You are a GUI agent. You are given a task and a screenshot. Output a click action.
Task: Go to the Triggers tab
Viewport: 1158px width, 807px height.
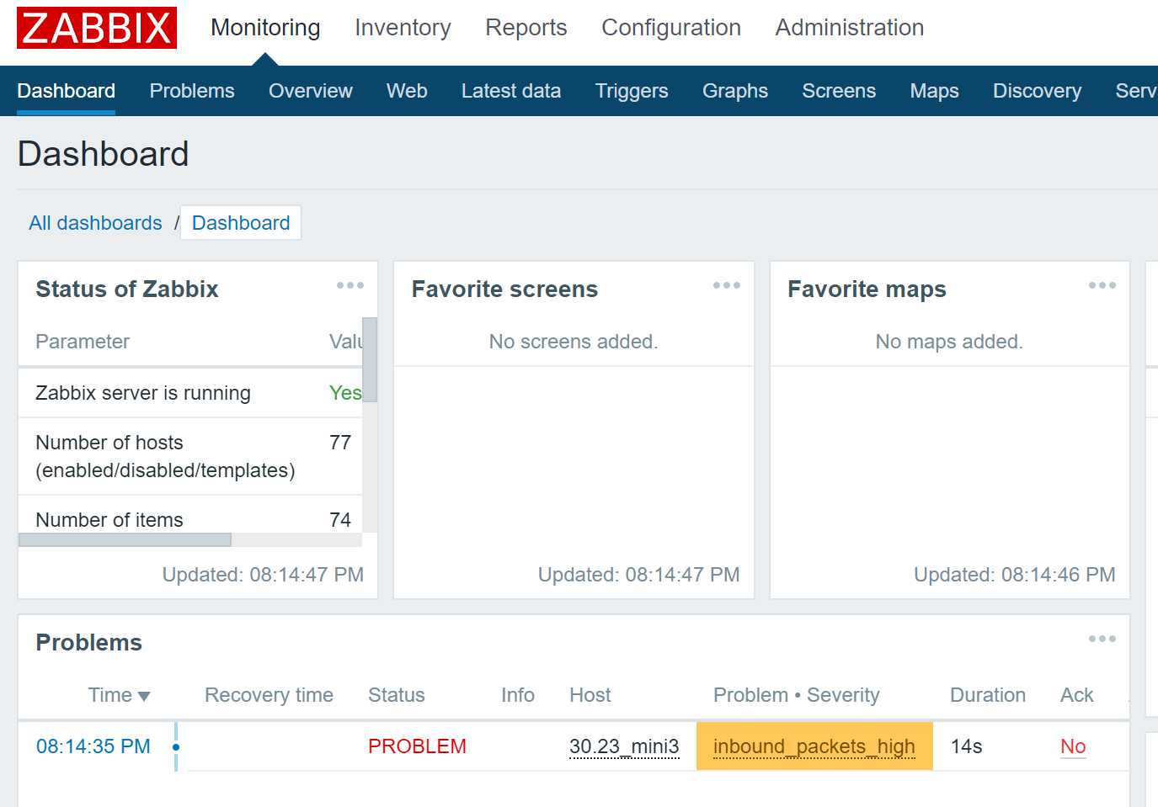pos(632,91)
